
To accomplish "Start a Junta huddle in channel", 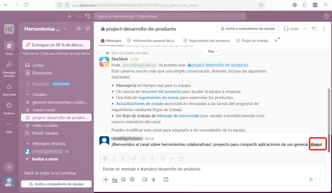I will pos(291,29).
